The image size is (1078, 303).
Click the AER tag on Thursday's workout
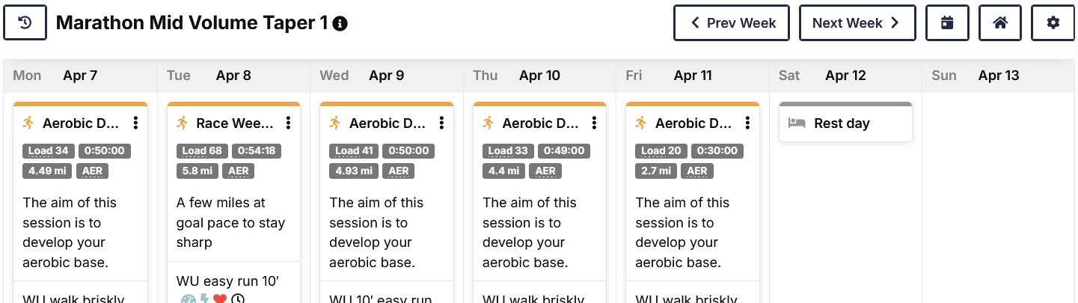click(x=545, y=171)
